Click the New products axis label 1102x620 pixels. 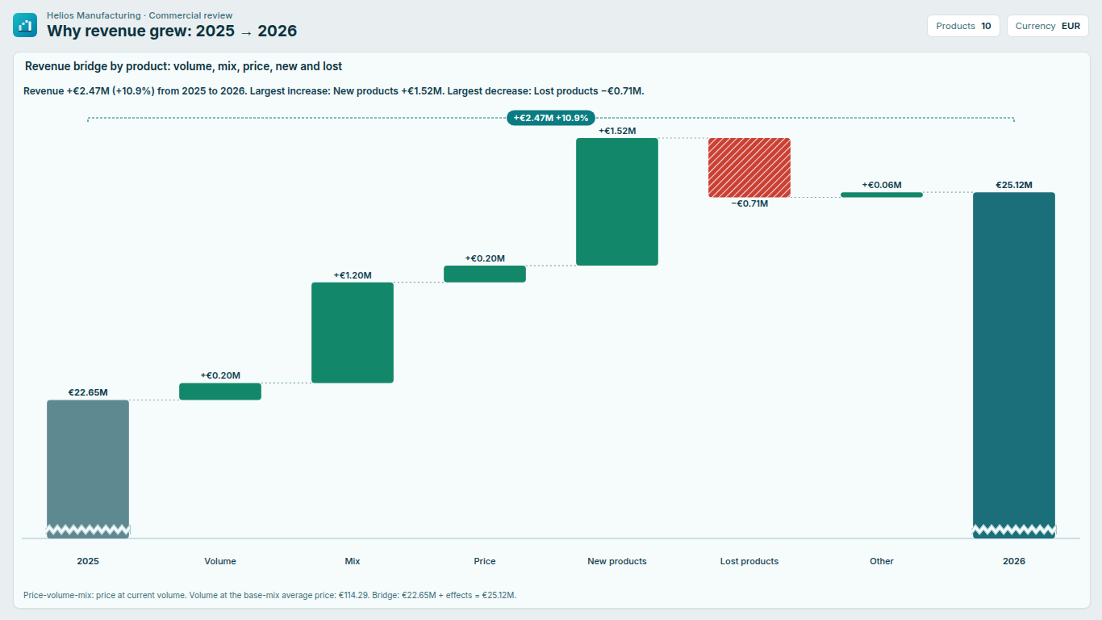617,561
